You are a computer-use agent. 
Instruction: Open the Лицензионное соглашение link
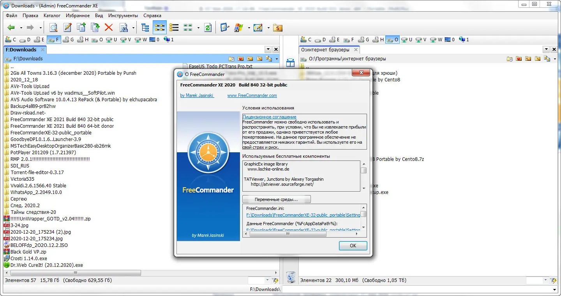[269, 117]
